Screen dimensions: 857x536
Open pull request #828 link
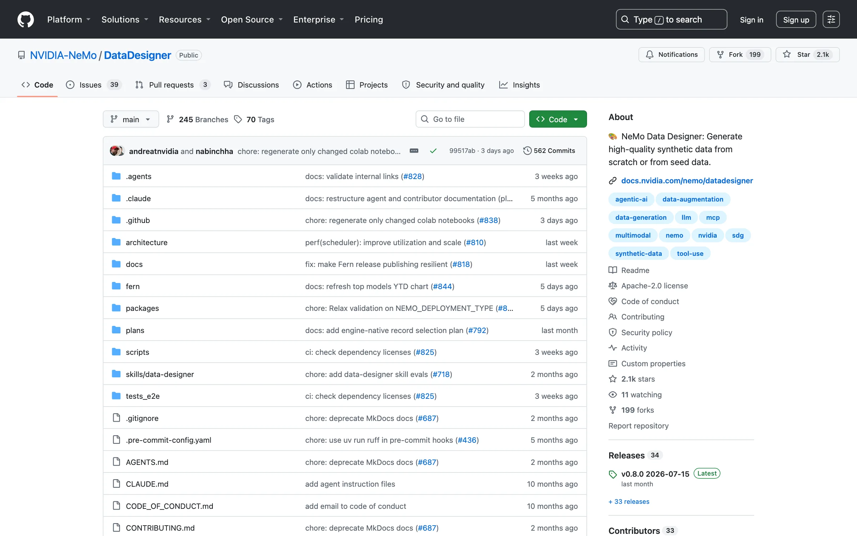coord(412,176)
